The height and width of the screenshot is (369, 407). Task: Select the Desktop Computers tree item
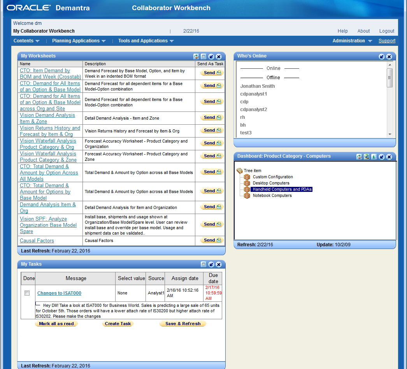tap(271, 183)
